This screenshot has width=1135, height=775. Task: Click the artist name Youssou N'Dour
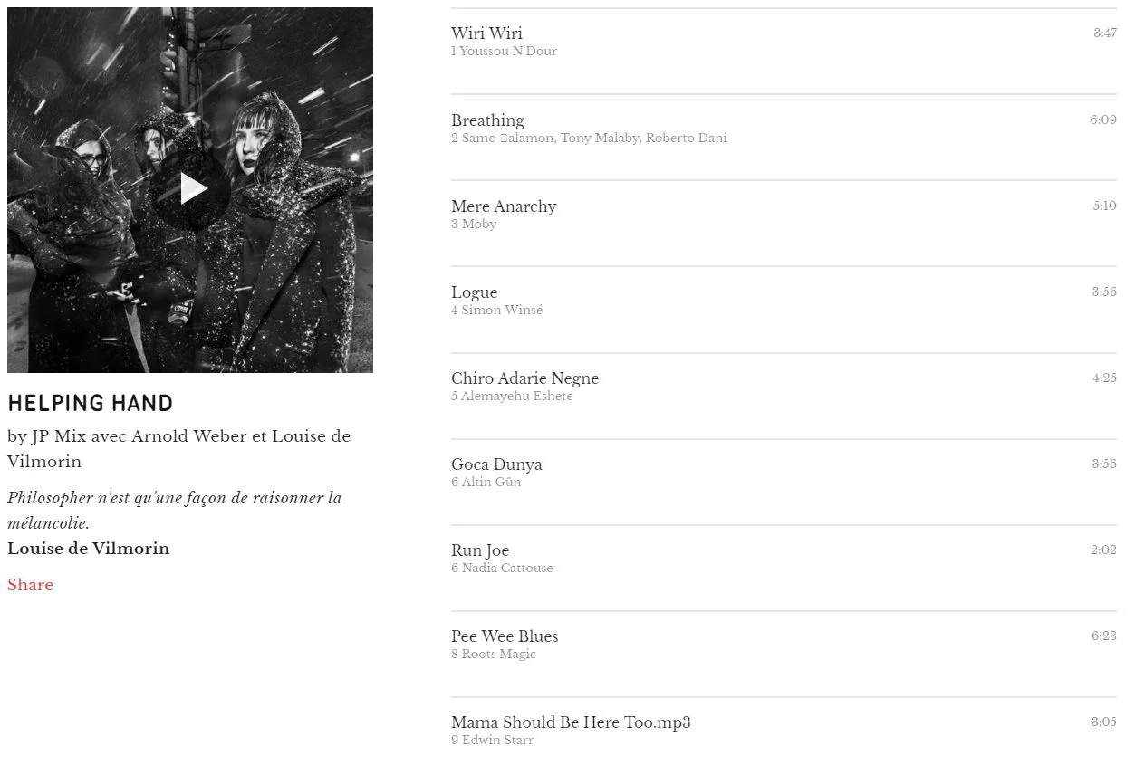point(508,52)
